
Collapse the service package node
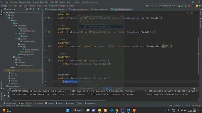coord(16,44)
